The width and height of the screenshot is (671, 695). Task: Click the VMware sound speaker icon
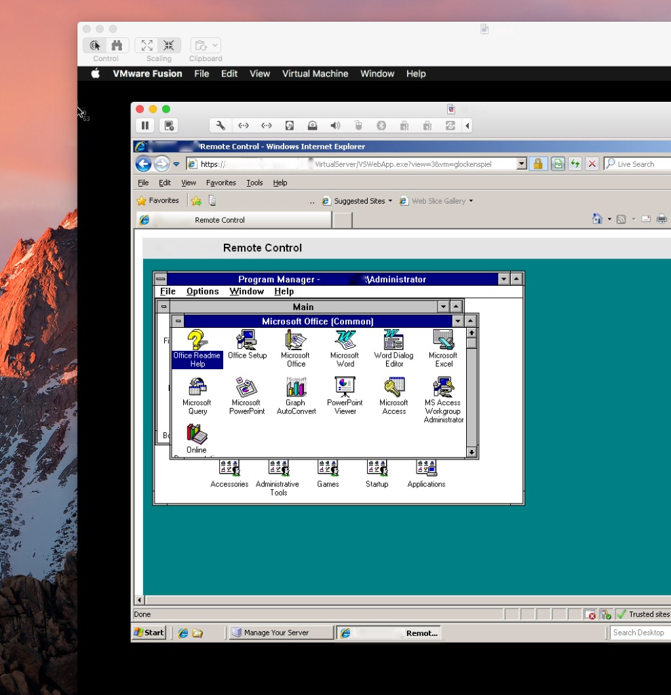coord(334,126)
